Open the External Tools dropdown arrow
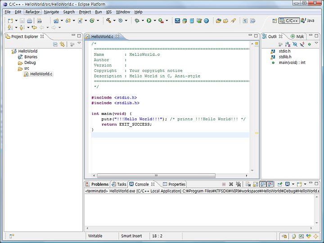 167,21
